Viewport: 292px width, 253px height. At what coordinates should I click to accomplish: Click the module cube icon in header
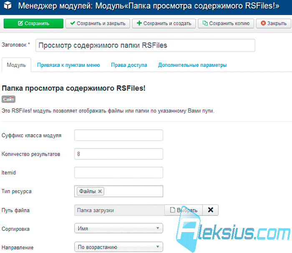tap(8, 5)
